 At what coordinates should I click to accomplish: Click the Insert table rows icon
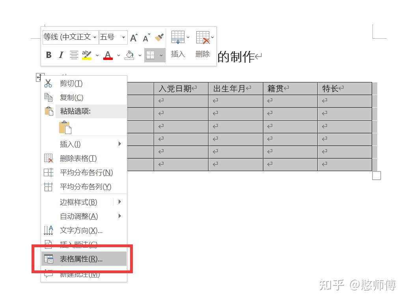pyautogui.click(x=178, y=37)
